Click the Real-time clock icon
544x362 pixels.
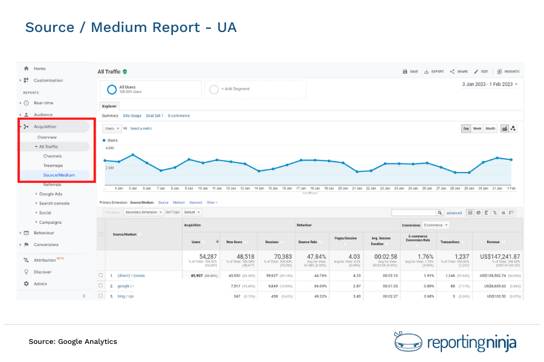(x=26, y=103)
